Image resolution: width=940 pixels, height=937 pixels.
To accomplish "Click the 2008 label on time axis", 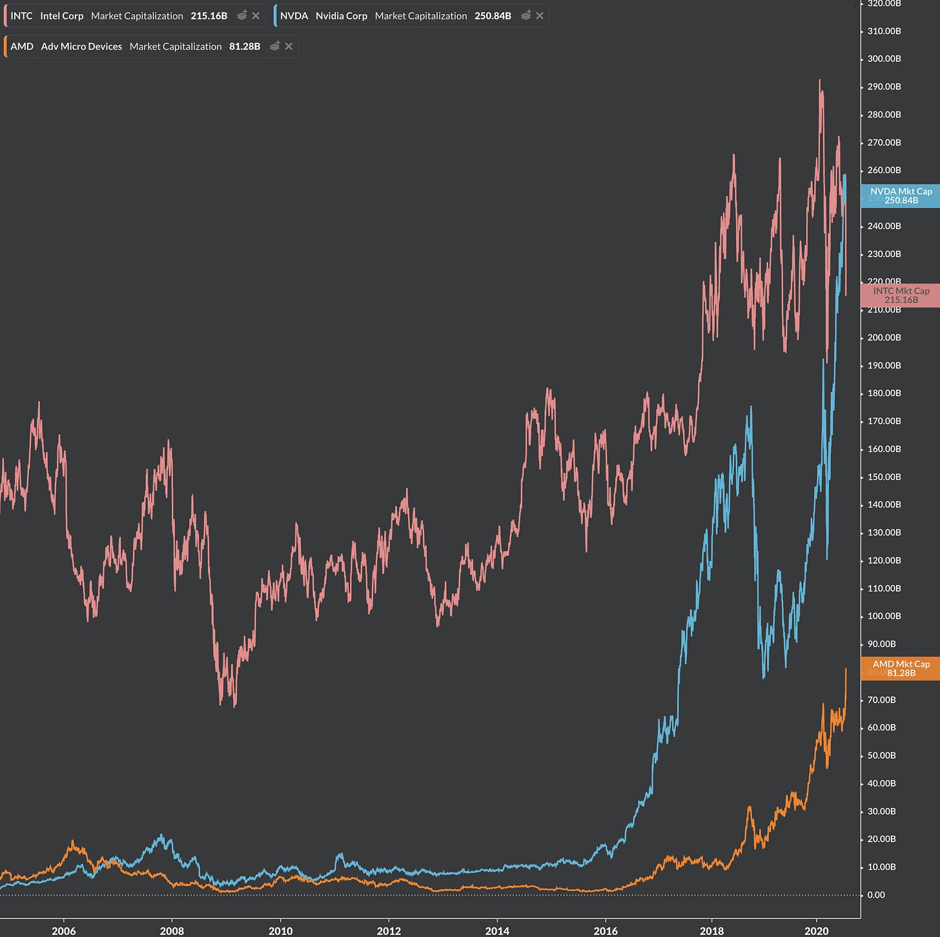I will click(172, 931).
